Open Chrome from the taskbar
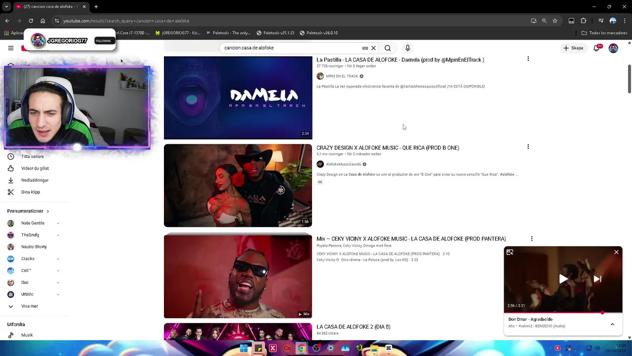 [302, 349]
